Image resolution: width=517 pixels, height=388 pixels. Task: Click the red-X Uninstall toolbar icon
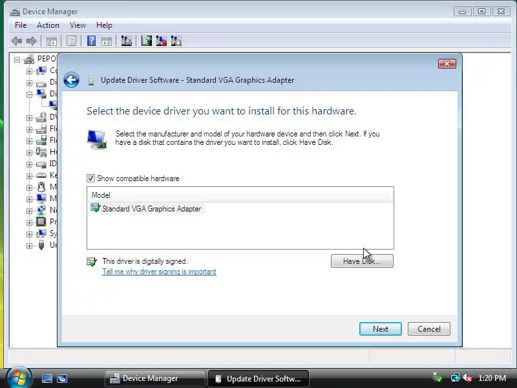coord(161,41)
